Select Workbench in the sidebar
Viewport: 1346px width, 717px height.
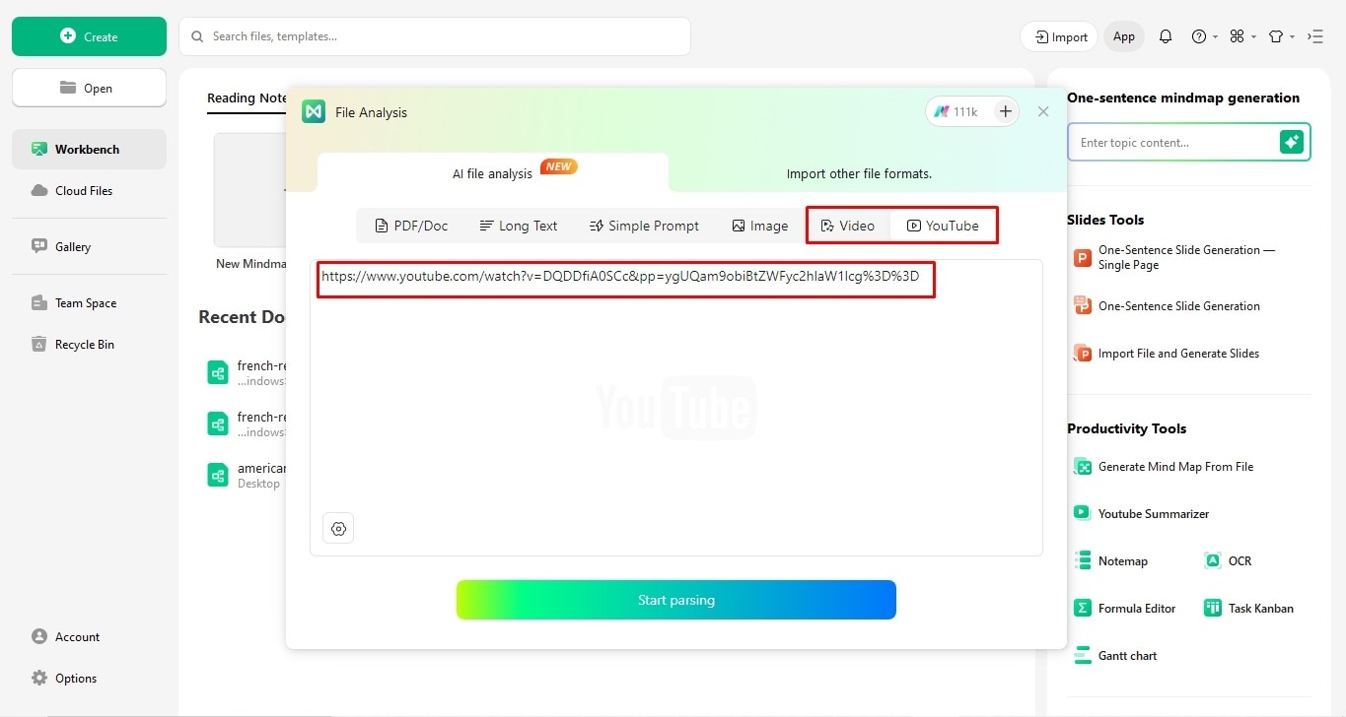89,150
